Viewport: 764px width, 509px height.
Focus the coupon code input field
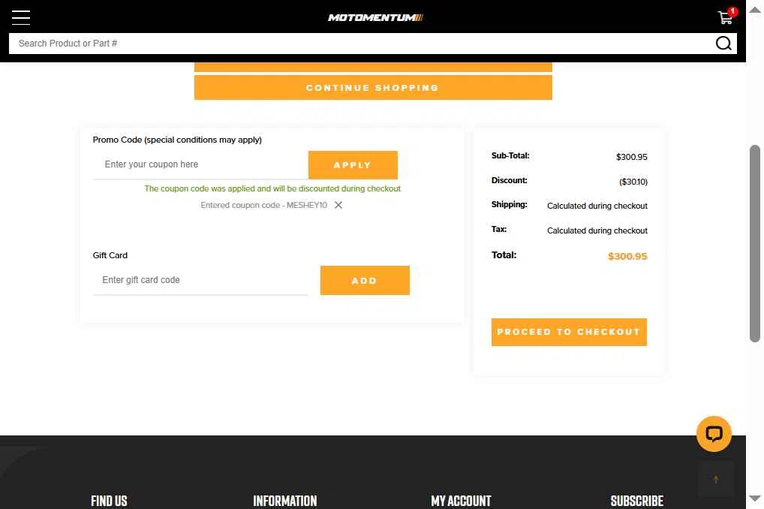click(200, 165)
